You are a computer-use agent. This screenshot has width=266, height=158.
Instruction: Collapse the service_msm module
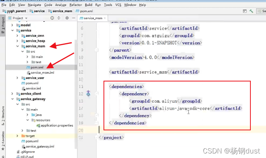pos(17,46)
